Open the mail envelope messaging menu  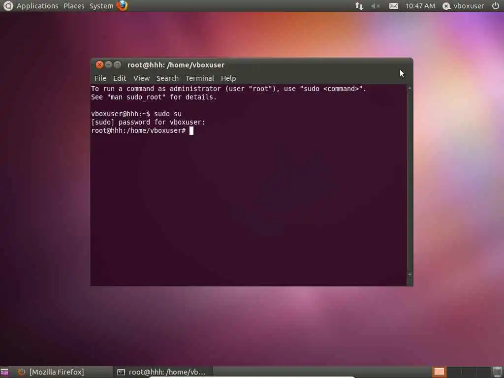pyautogui.click(x=393, y=6)
